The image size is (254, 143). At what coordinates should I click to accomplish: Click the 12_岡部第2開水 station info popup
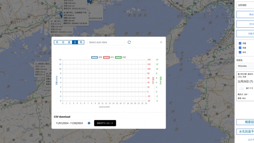[x=42, y=69]
